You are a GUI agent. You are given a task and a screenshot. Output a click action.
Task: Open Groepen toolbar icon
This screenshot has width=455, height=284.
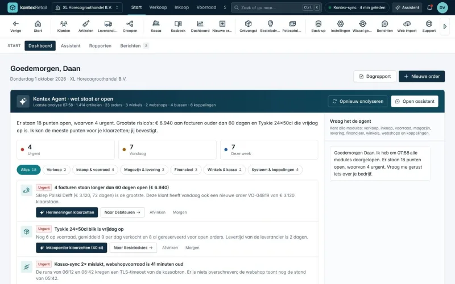click(x=130, y=26)
